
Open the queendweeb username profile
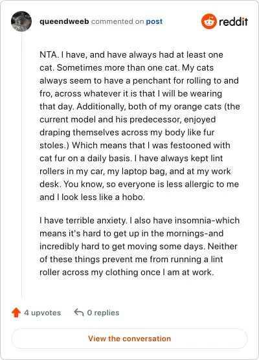tap(64, 21)
